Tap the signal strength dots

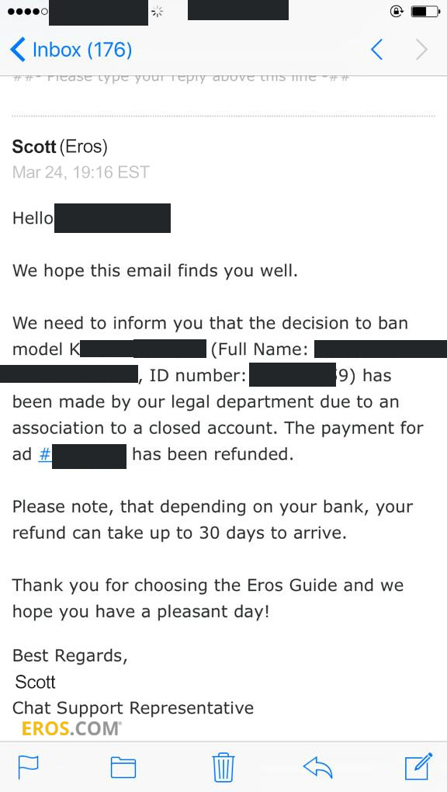(x=28, y=11)
